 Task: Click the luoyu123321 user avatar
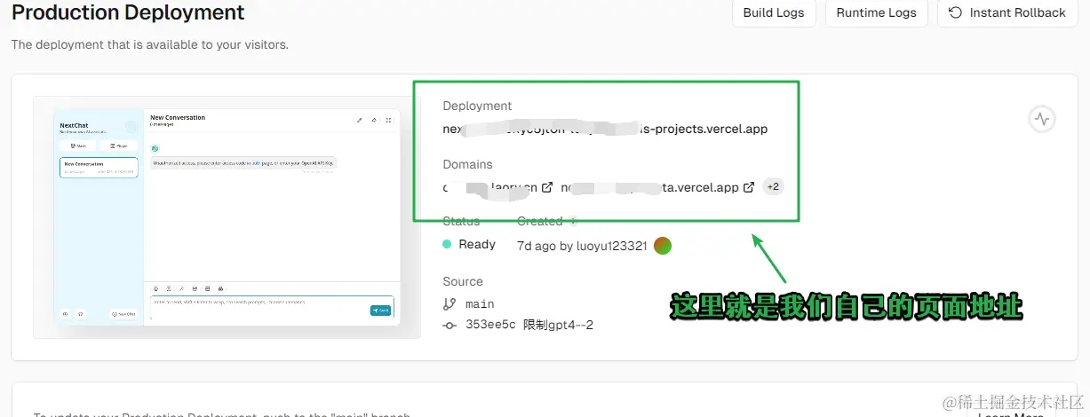click(x=663, y=246)
